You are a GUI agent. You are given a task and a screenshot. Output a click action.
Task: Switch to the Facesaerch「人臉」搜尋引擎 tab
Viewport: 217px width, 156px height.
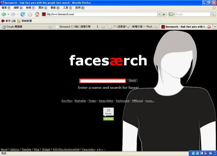pyautogui.click(x=80, y=27)
